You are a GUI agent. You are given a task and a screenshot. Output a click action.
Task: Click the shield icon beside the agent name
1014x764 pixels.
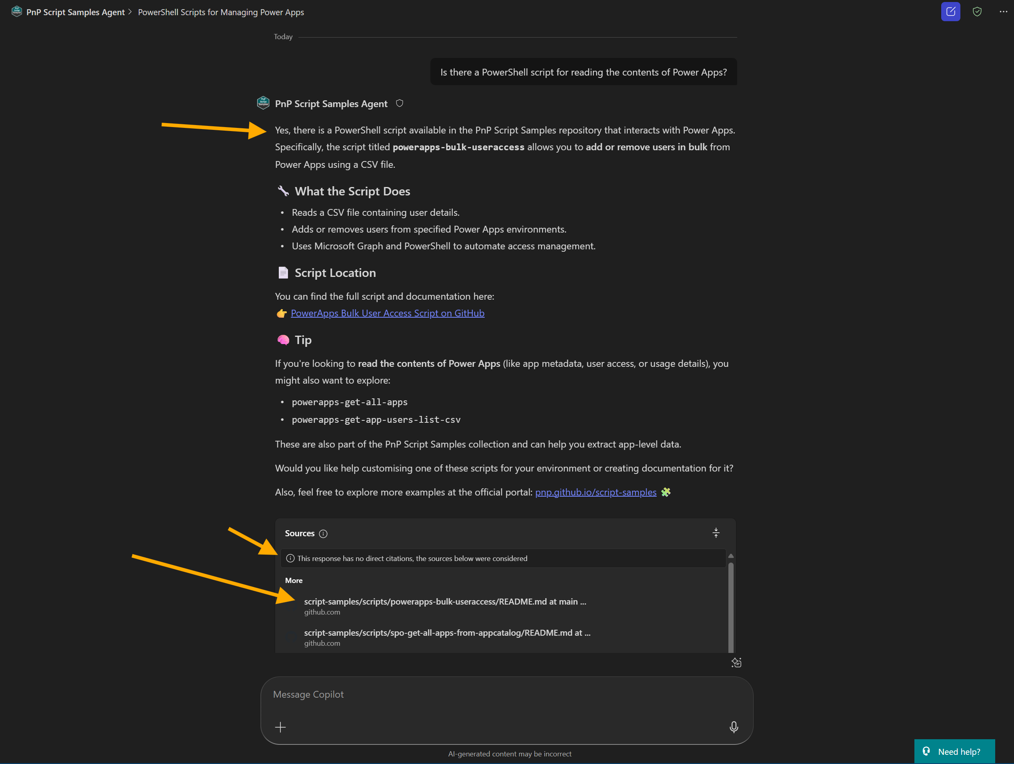pyautogui.click(x=399, y=103)
